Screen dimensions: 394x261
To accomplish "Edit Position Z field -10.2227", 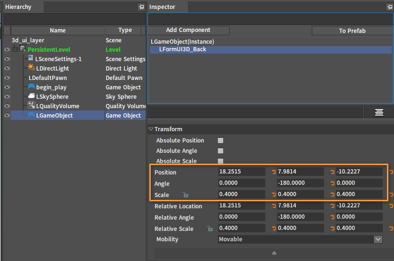I will click(359, 172).
